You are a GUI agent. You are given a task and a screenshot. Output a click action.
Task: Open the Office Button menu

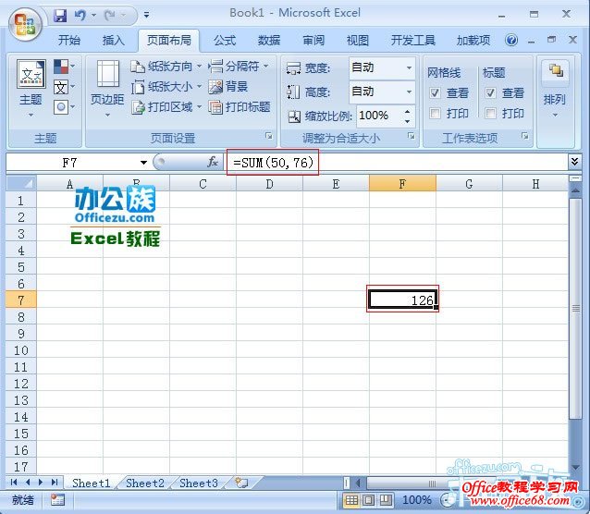25,24
